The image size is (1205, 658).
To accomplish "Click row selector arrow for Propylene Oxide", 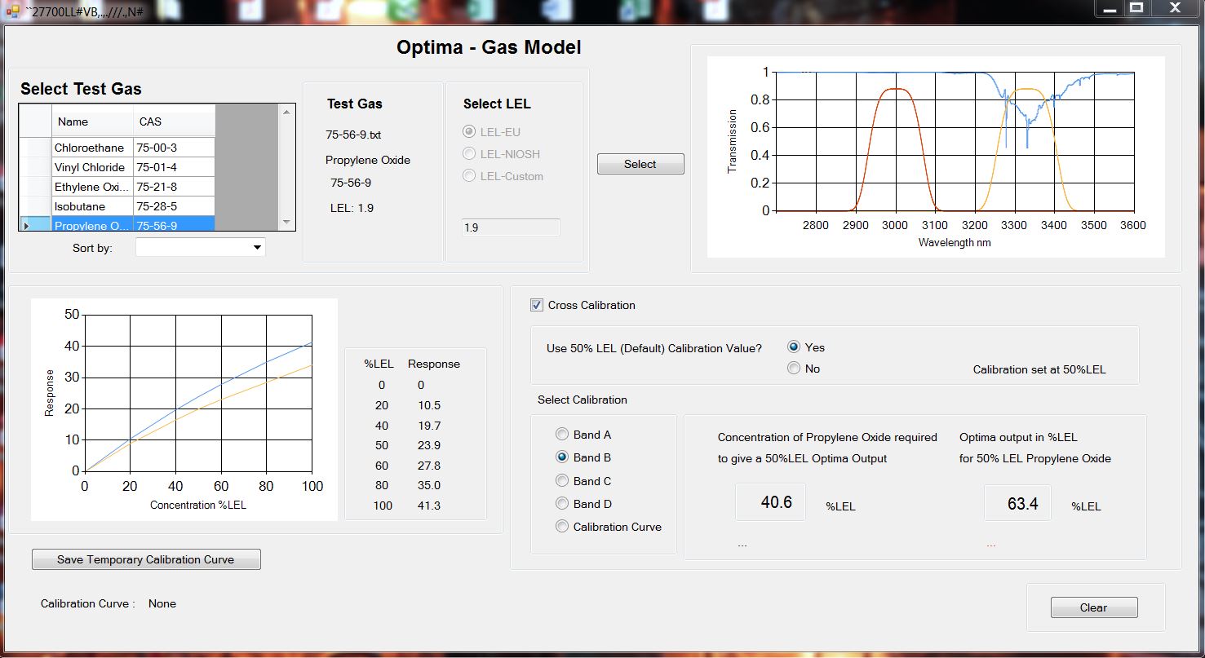I will (35, 224).
